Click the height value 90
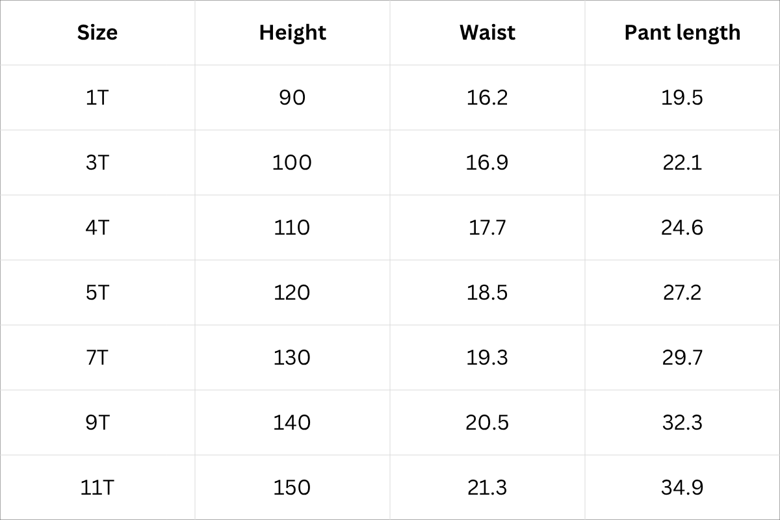 [x=292, y=97]
